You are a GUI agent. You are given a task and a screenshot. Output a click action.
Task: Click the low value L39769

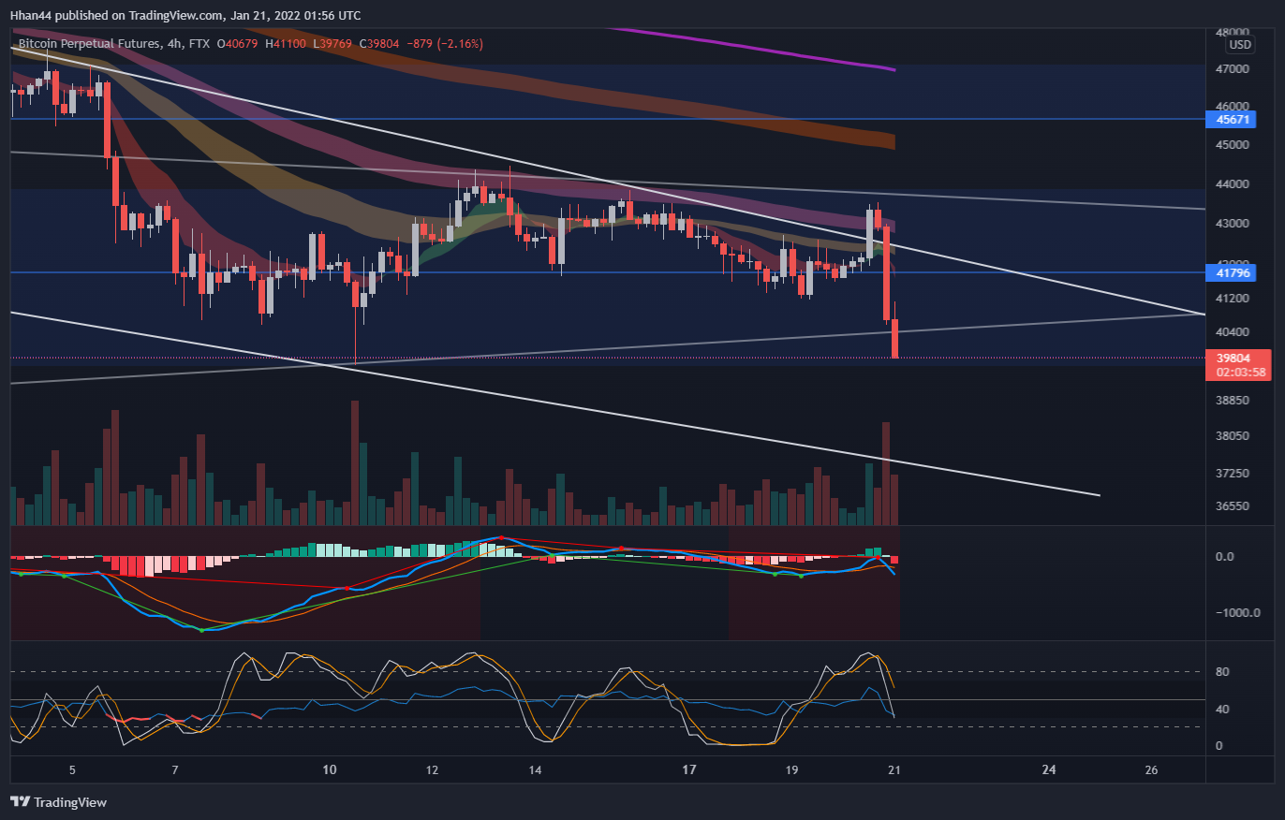point(334,43)
